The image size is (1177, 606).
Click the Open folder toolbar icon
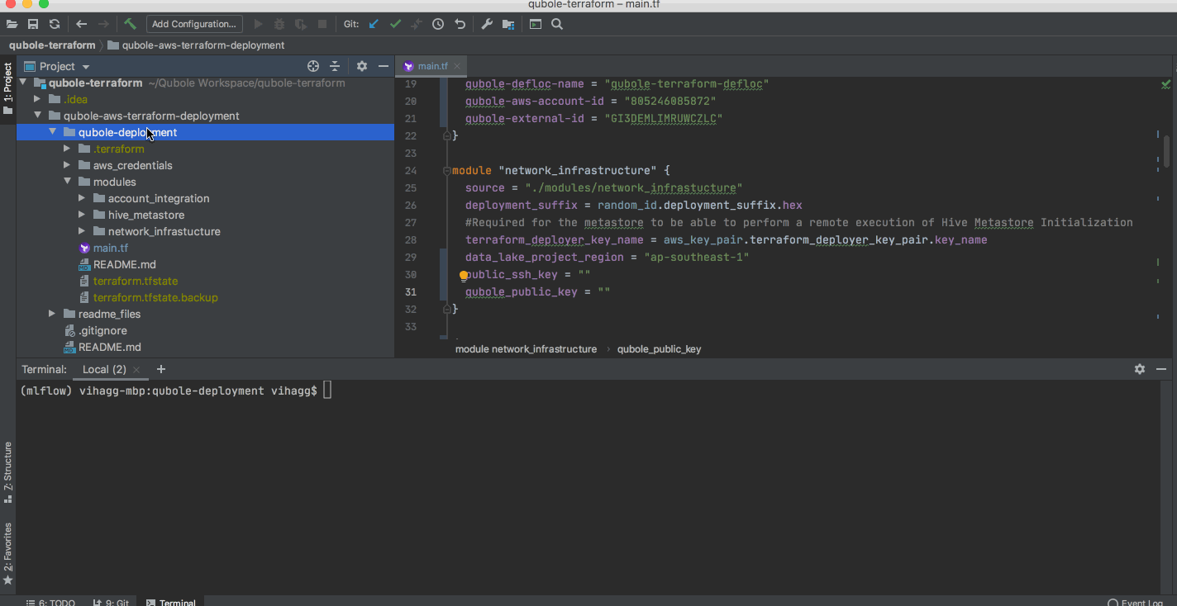[12, 24]
